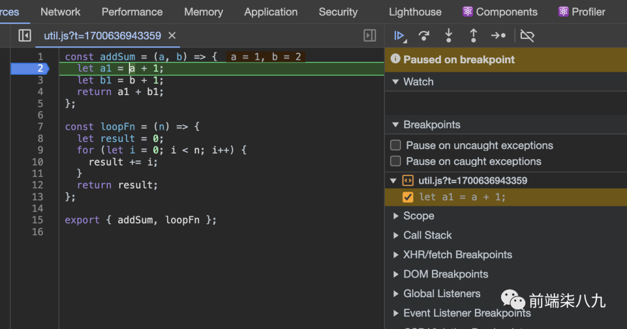
Task: Collapse util.js breakpoint file group
Action: coord(394,181)
